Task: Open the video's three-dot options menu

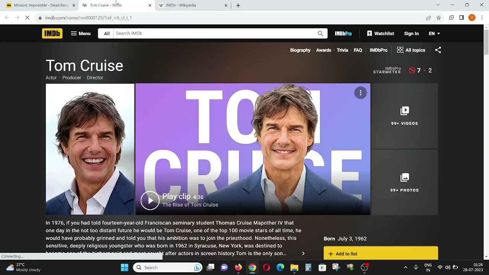Action: click(360, 93)
